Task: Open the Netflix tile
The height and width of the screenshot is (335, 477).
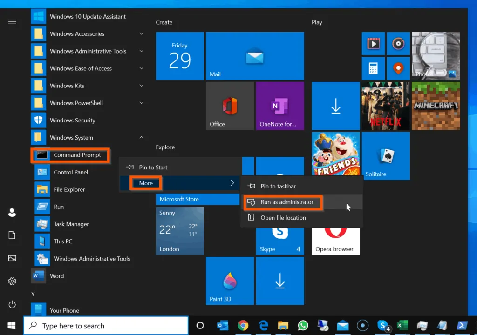Action: tap(386, 106)
